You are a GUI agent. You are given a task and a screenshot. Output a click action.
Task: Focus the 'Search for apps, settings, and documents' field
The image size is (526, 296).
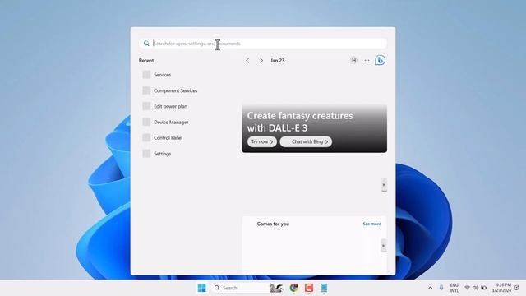coord(263,44)
